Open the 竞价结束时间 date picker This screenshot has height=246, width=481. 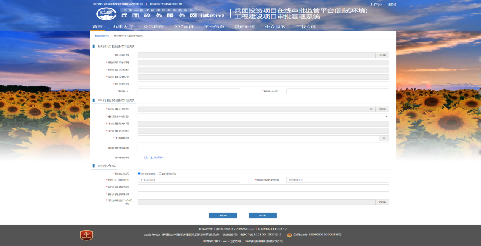[337, 180]
